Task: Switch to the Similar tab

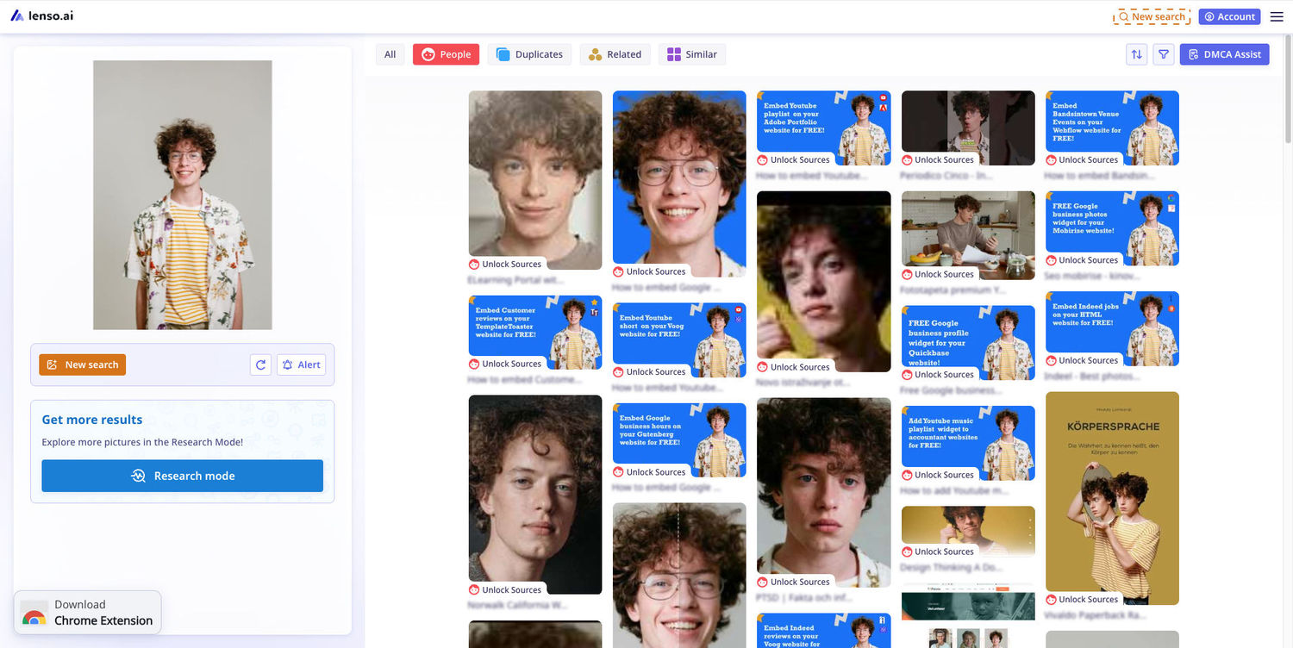Action: coord(692,54)
